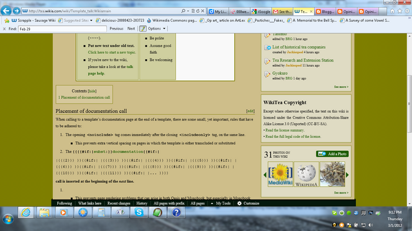
Task: Find Next match
Action: [131, 28]
